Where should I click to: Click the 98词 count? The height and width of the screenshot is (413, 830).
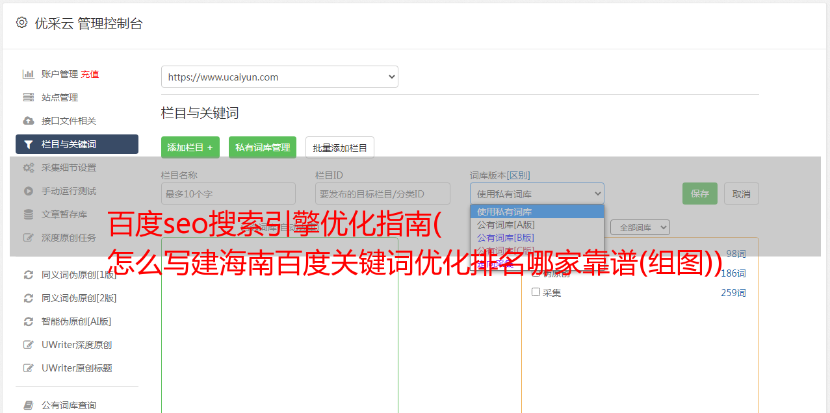click(736, 254)
